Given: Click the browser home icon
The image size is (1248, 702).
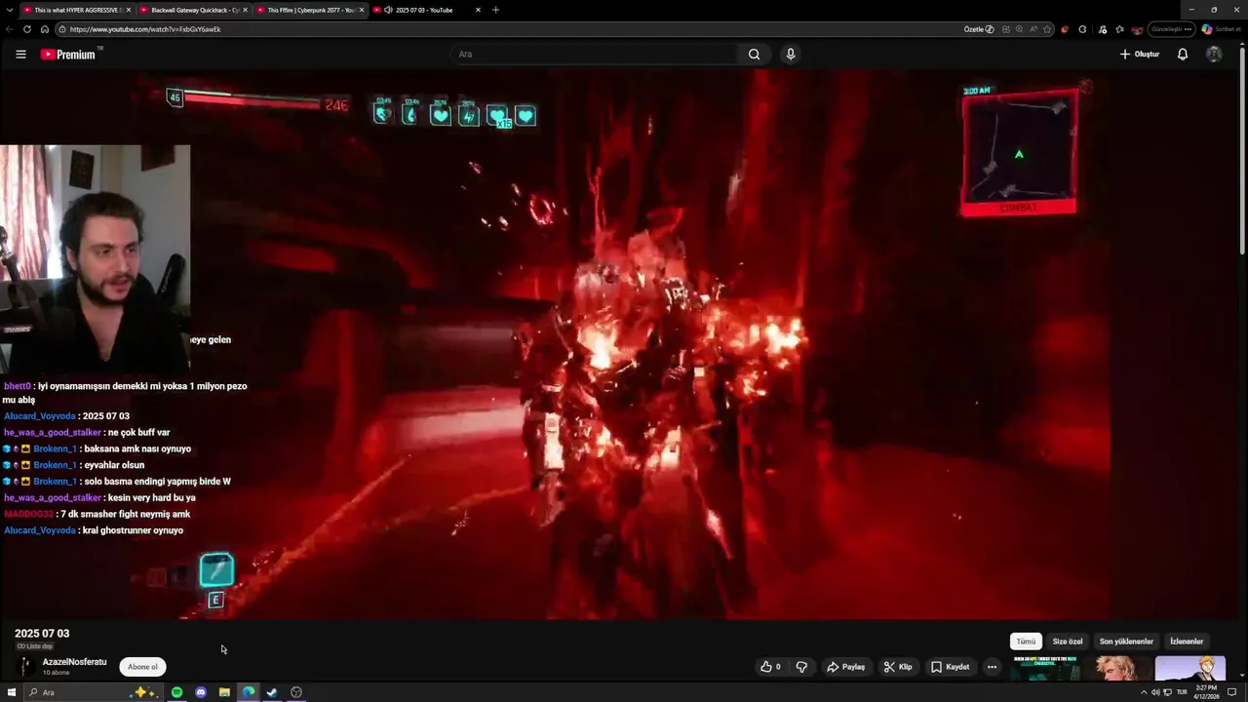Looking at the screenshot, I should pos(45,29).
